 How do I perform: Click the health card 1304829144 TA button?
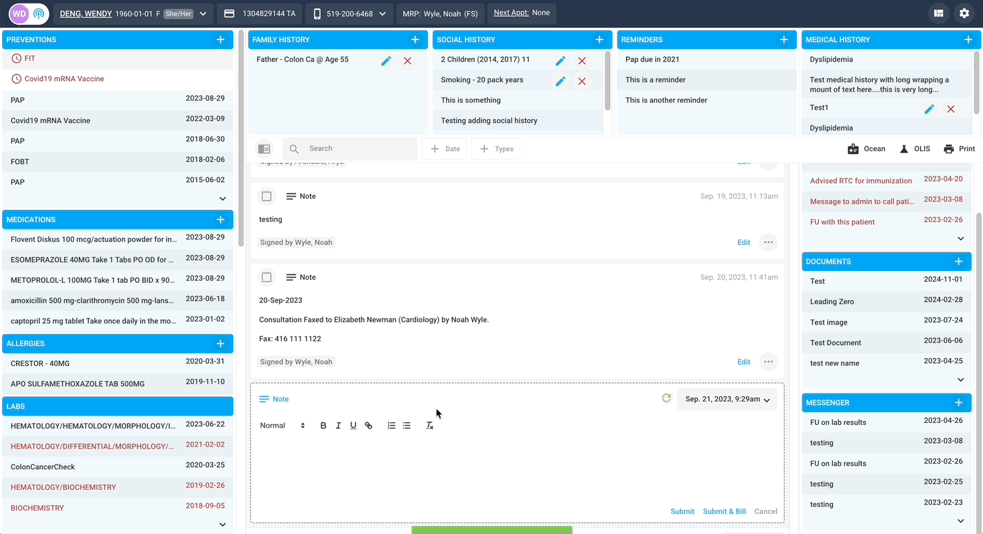(260, 13)
